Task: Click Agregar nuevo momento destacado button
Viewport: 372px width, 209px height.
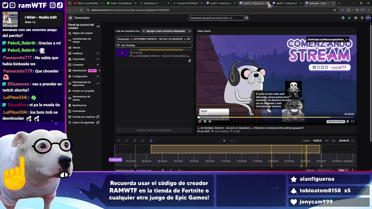Action: pos(164,31)
